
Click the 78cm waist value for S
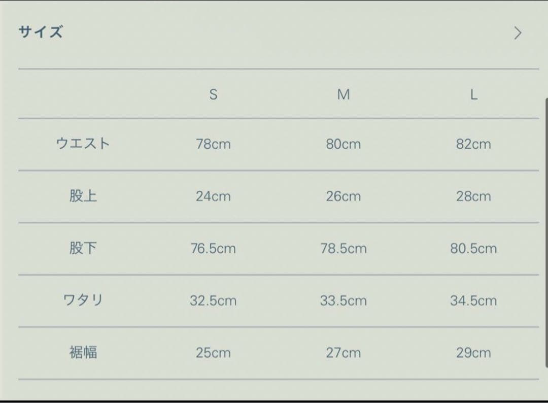coord(213,144)
